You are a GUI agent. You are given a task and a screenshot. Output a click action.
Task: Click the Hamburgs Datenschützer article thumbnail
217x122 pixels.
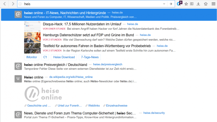[32, 37]
